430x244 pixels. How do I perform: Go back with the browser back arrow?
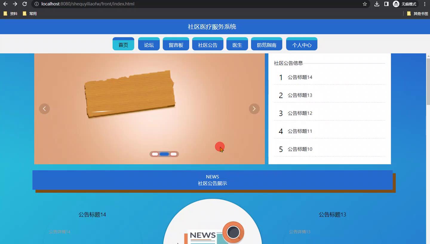[x=5, y=4]
